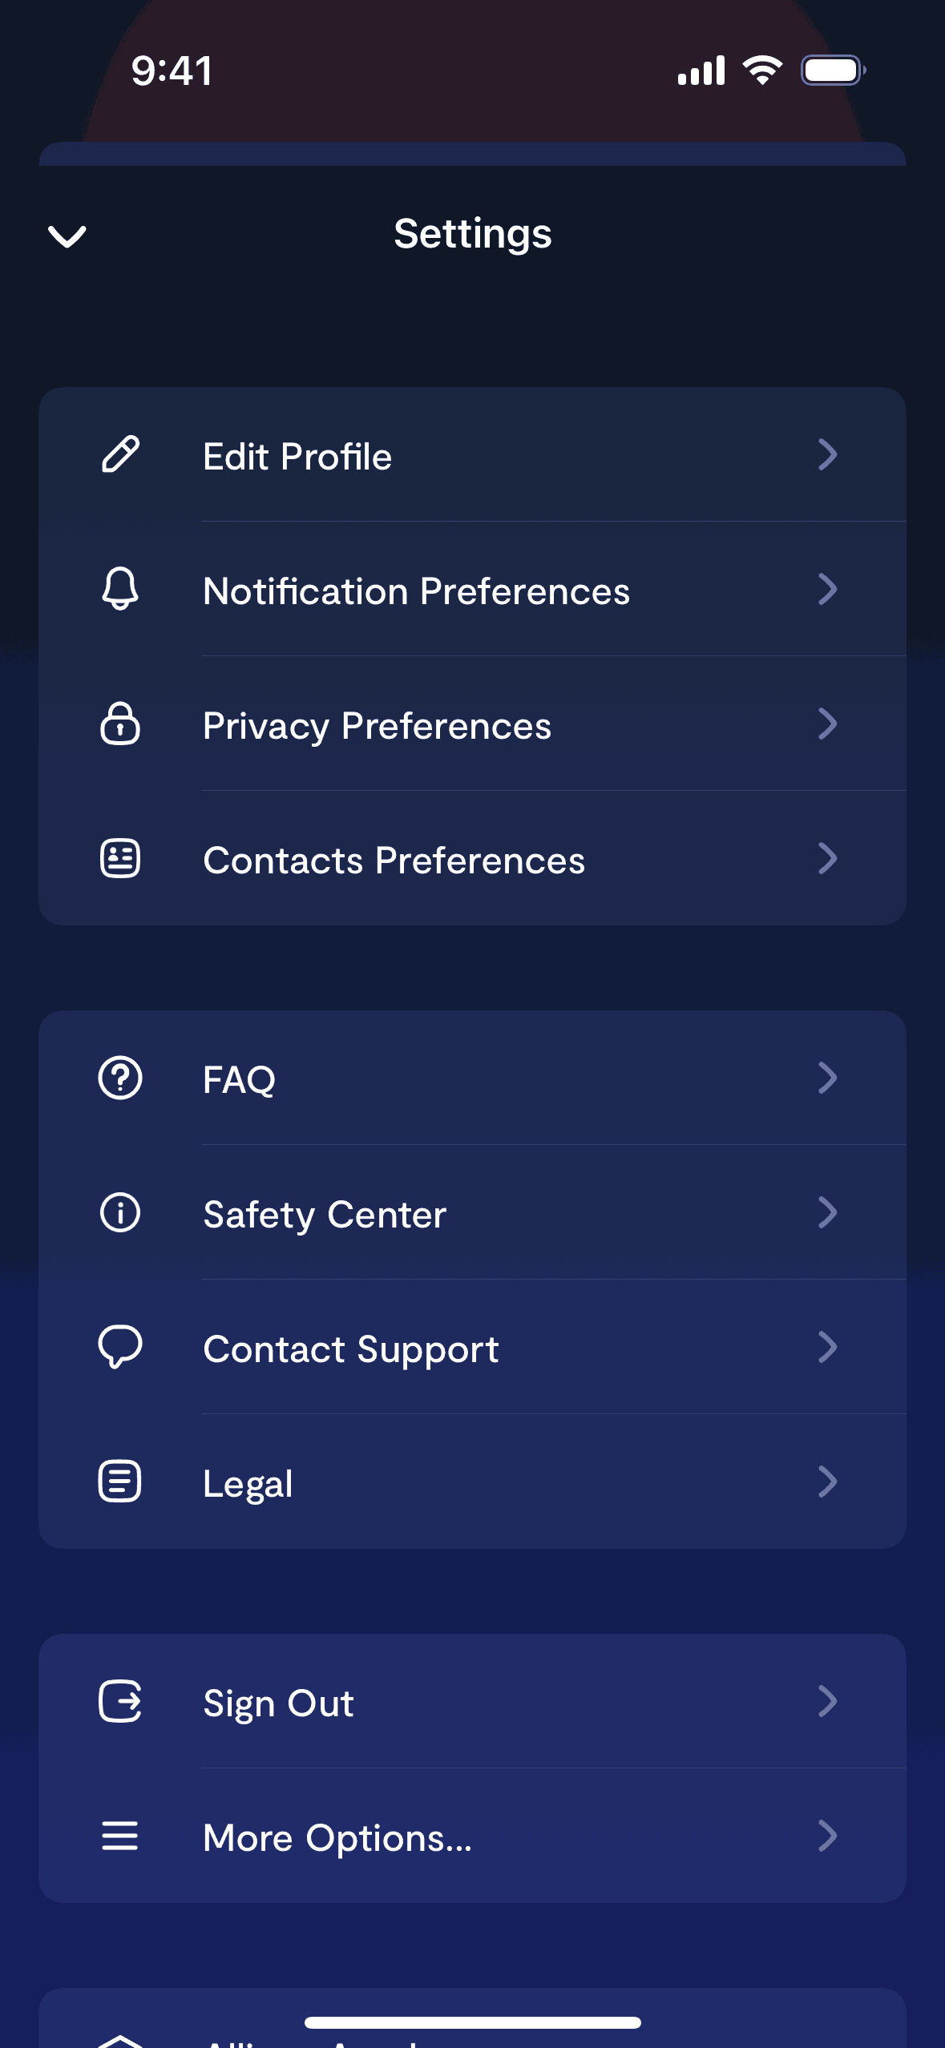Tap the FAQ question mark icon
Screen dimensions: 945x2048
pyautogui.click(x=120, y=1078)
